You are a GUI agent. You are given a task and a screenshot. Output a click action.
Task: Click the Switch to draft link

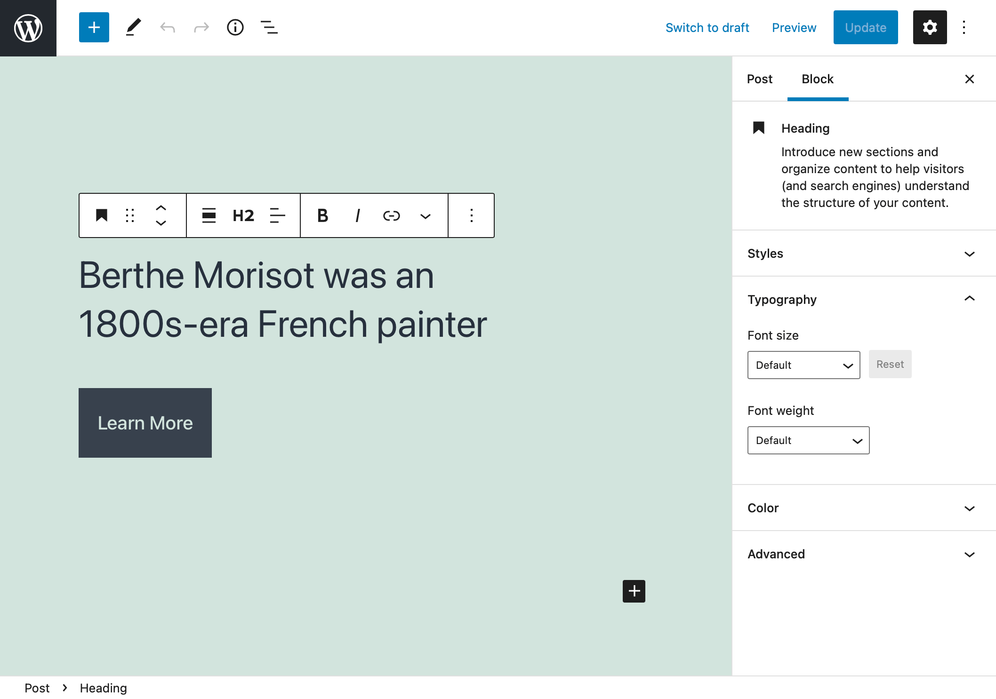pyautogui.click(x=707, y=27)
